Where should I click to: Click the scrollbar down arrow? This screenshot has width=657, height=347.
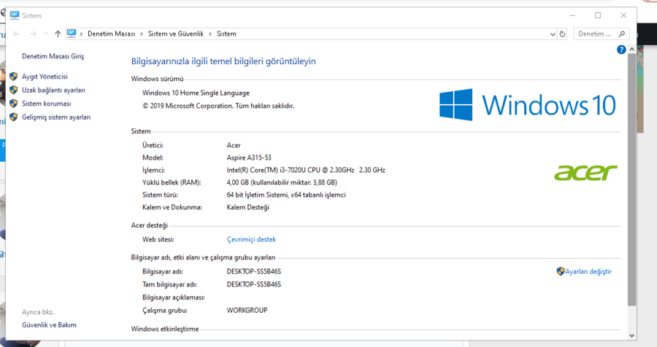(x=632, y=335)
